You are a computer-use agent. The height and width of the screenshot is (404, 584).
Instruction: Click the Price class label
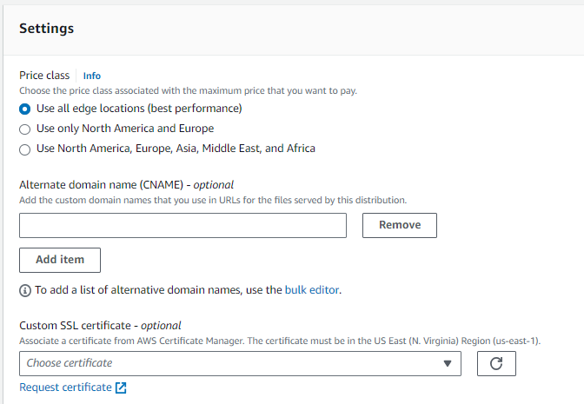coord(44,76)
